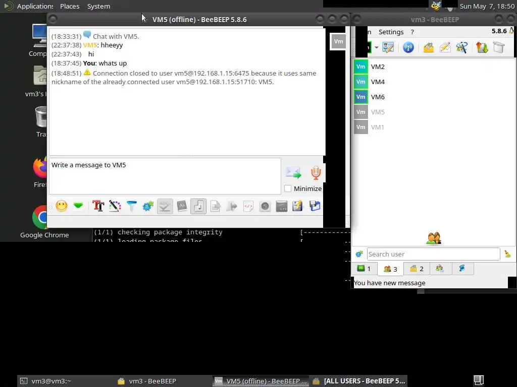Click the Vm avatar in chat window
The height and width of the screenshot is (387, 517).
[338, 41]
